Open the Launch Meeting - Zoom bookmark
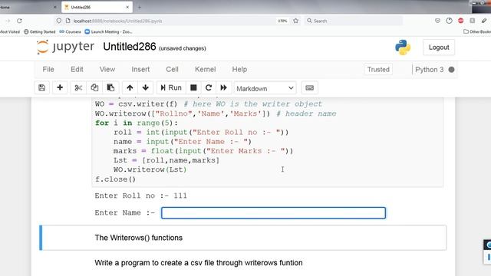 click(108, 31)
